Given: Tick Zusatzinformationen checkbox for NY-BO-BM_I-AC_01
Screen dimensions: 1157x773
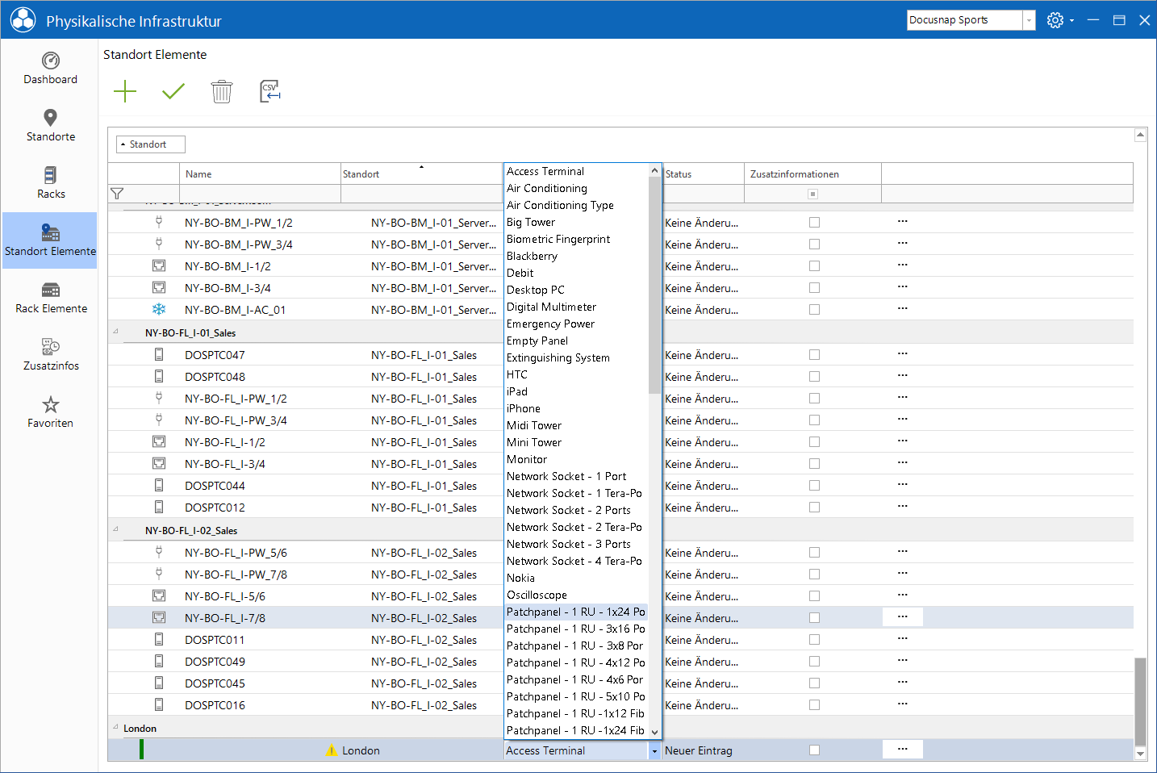Looking at the screenshot, I should pos(814,310).
